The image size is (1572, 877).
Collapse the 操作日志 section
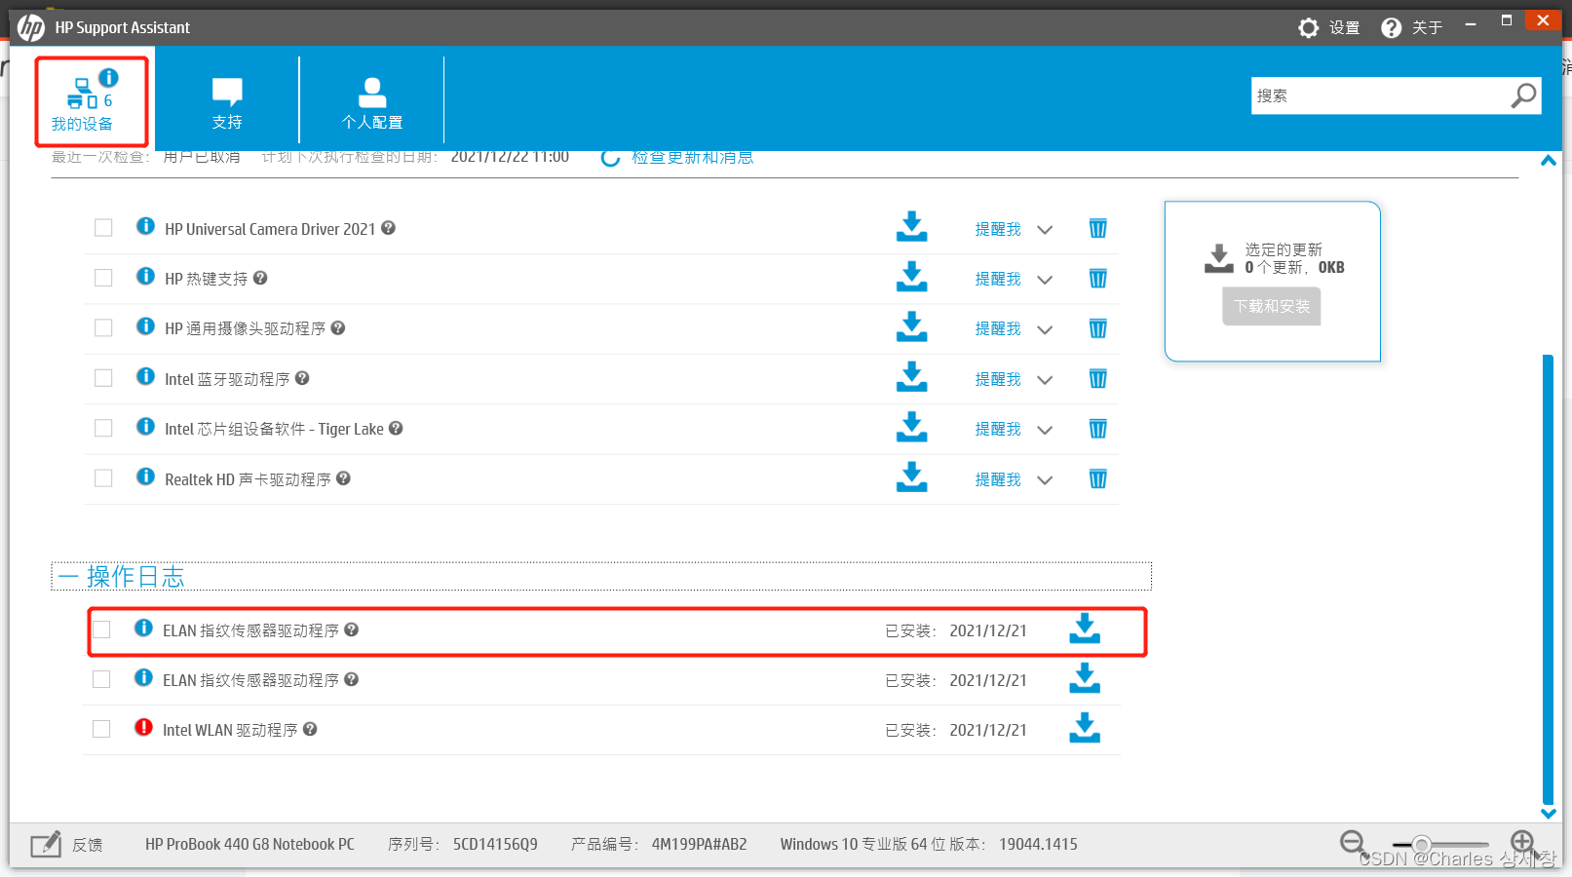[68, 577]
